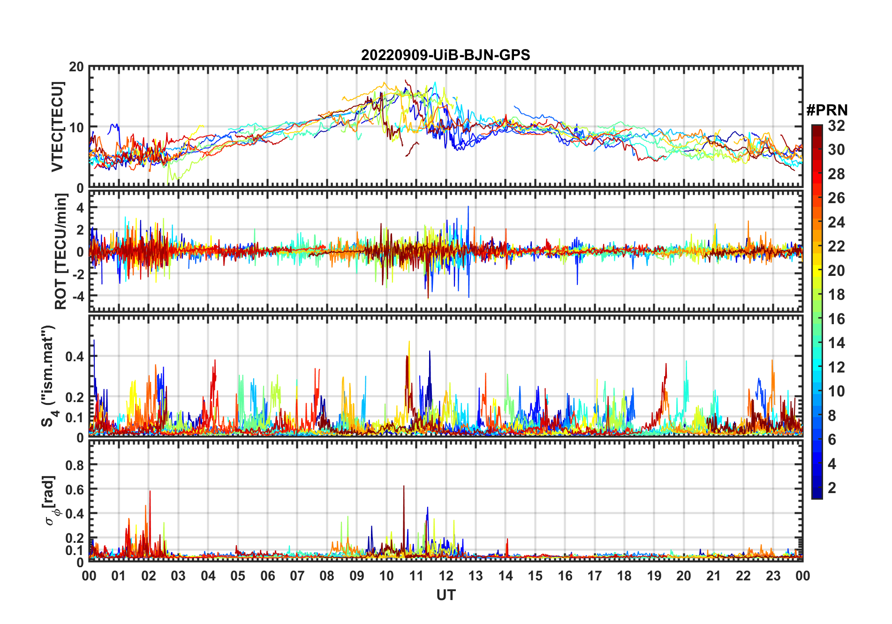Click the σφ[rad] y-axis label
Image resolution: width=892 pixels, height=624 pixels.
pos(51,501)
